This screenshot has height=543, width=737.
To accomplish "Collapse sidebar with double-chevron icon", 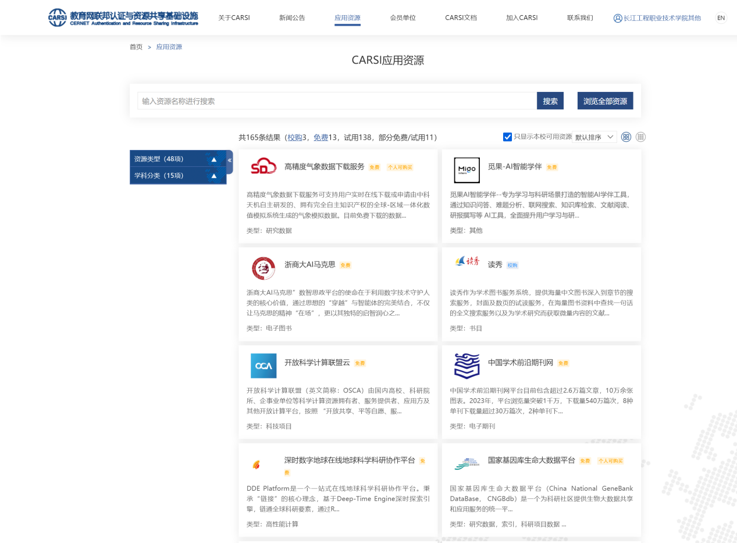I will tap(230, 160).
